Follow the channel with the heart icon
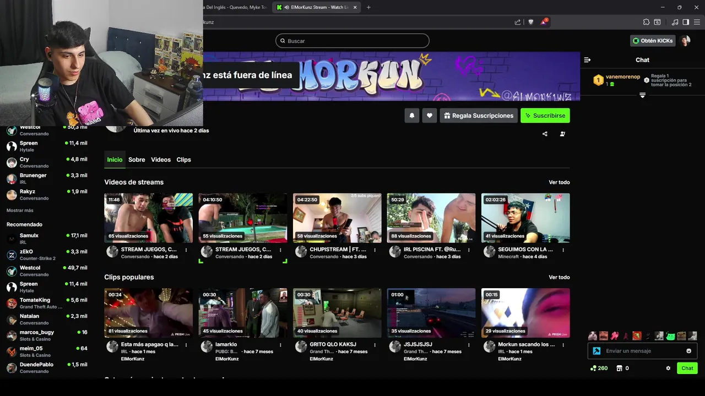The width and height of the screenshot is (705, 396). coord(429,116)
